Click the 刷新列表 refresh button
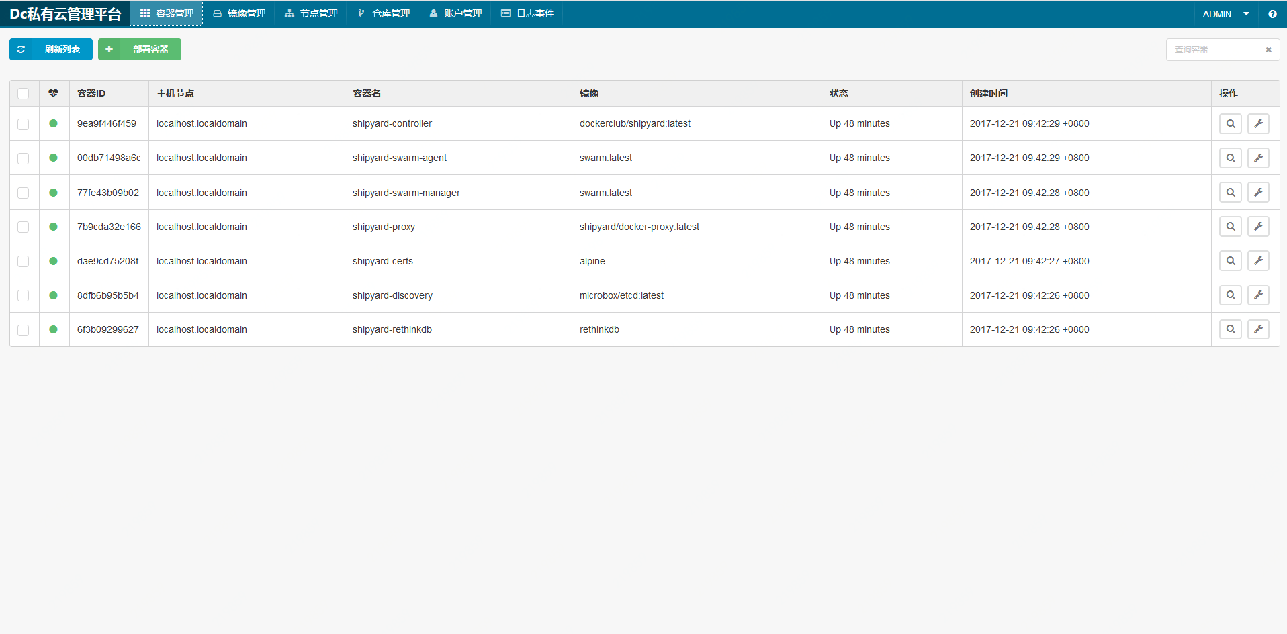1287x634 pixels. coord(51,49)
